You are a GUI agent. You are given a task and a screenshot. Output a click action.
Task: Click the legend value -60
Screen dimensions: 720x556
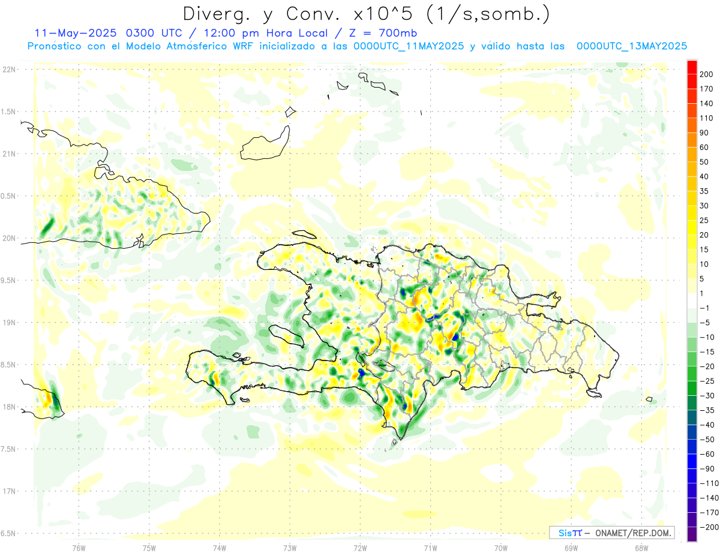pos(707,455)
